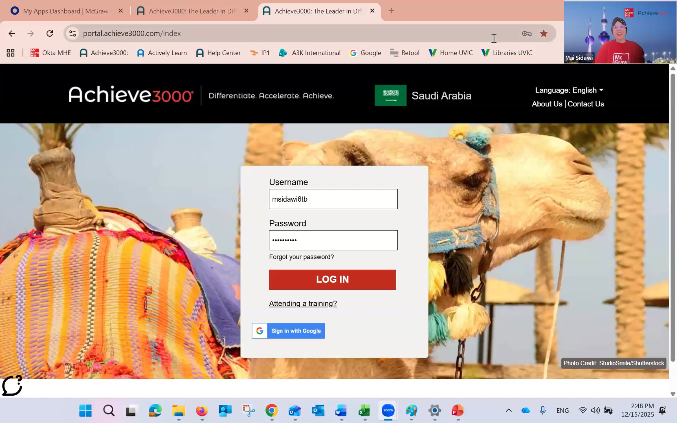Expand the Language: English dropdown
677x423 pixels.
point(569,90)
